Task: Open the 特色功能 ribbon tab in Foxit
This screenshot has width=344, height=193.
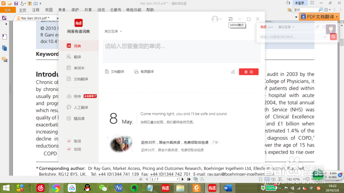Action: (x=133, y=10)
